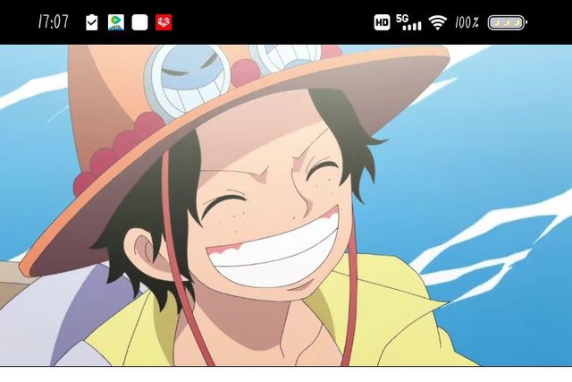Tap the Wi-Fi status icon
The height and width of the screenshot is (382, 572).
tap(437, 22)
